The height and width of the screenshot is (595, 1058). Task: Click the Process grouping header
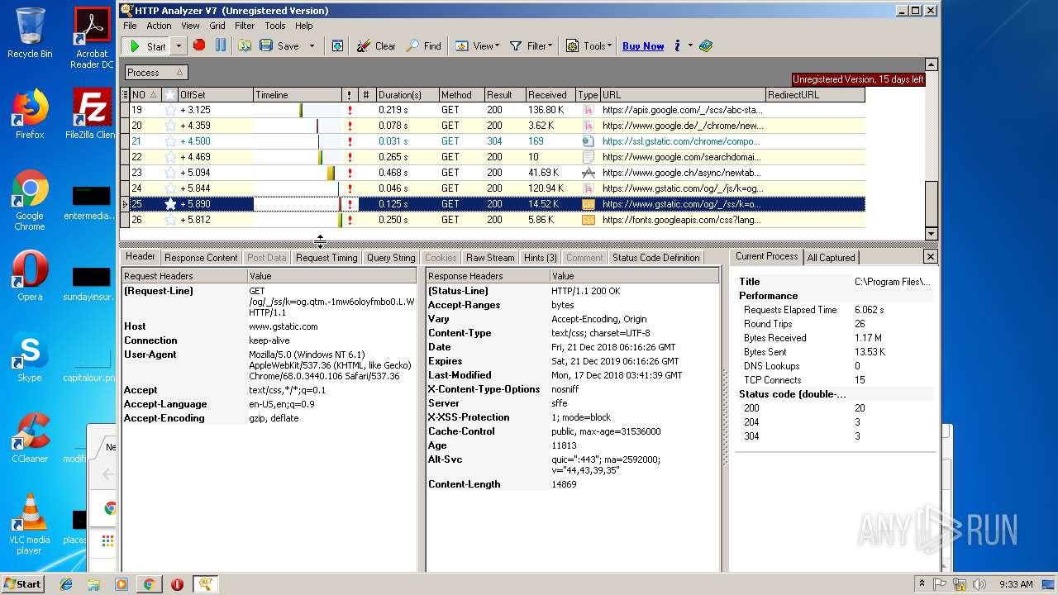[155, 73]
